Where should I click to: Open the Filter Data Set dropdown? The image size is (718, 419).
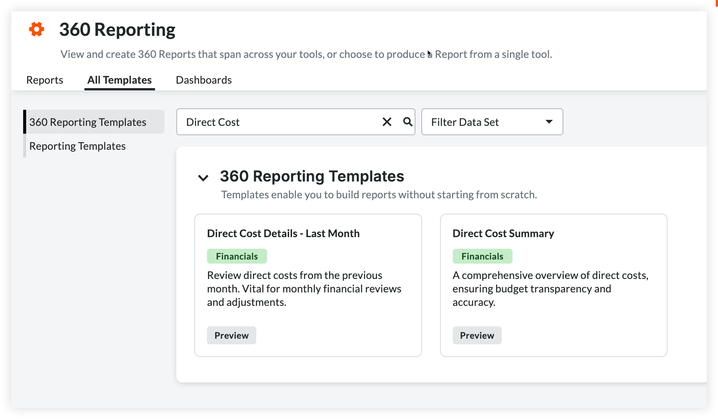(492, 122)
